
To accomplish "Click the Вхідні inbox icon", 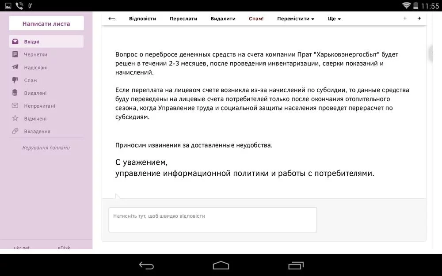I will (15, 42).
